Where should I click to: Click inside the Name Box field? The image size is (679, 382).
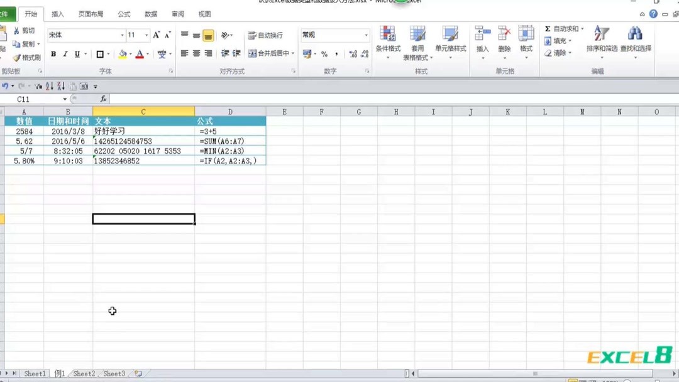point(31,99)
